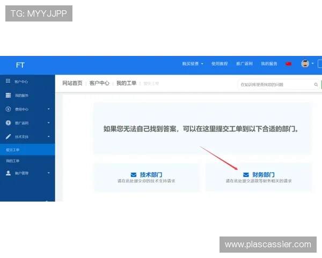Collapse the 技术支持 sidebar arrow

coord(49,137)
